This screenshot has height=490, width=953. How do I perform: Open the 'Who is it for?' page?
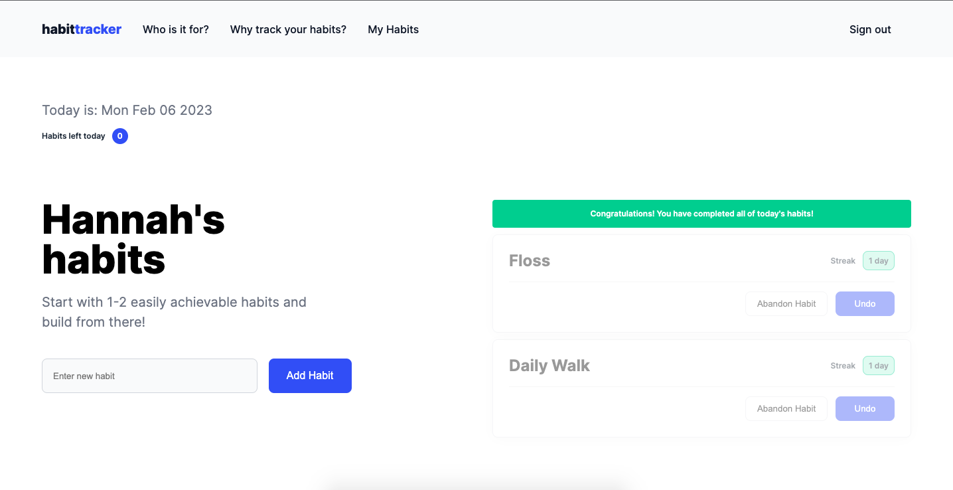[175, 29]
